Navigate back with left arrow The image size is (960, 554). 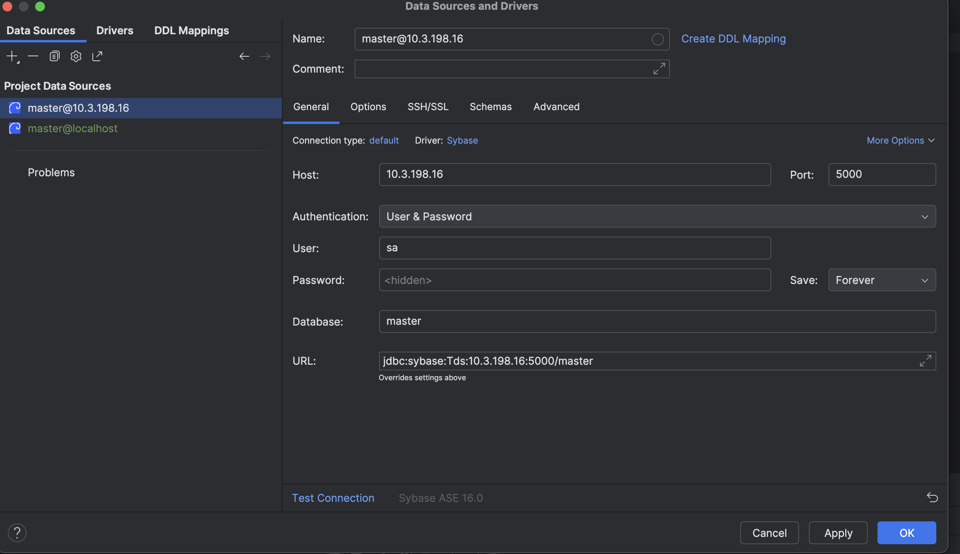point(244,56)
